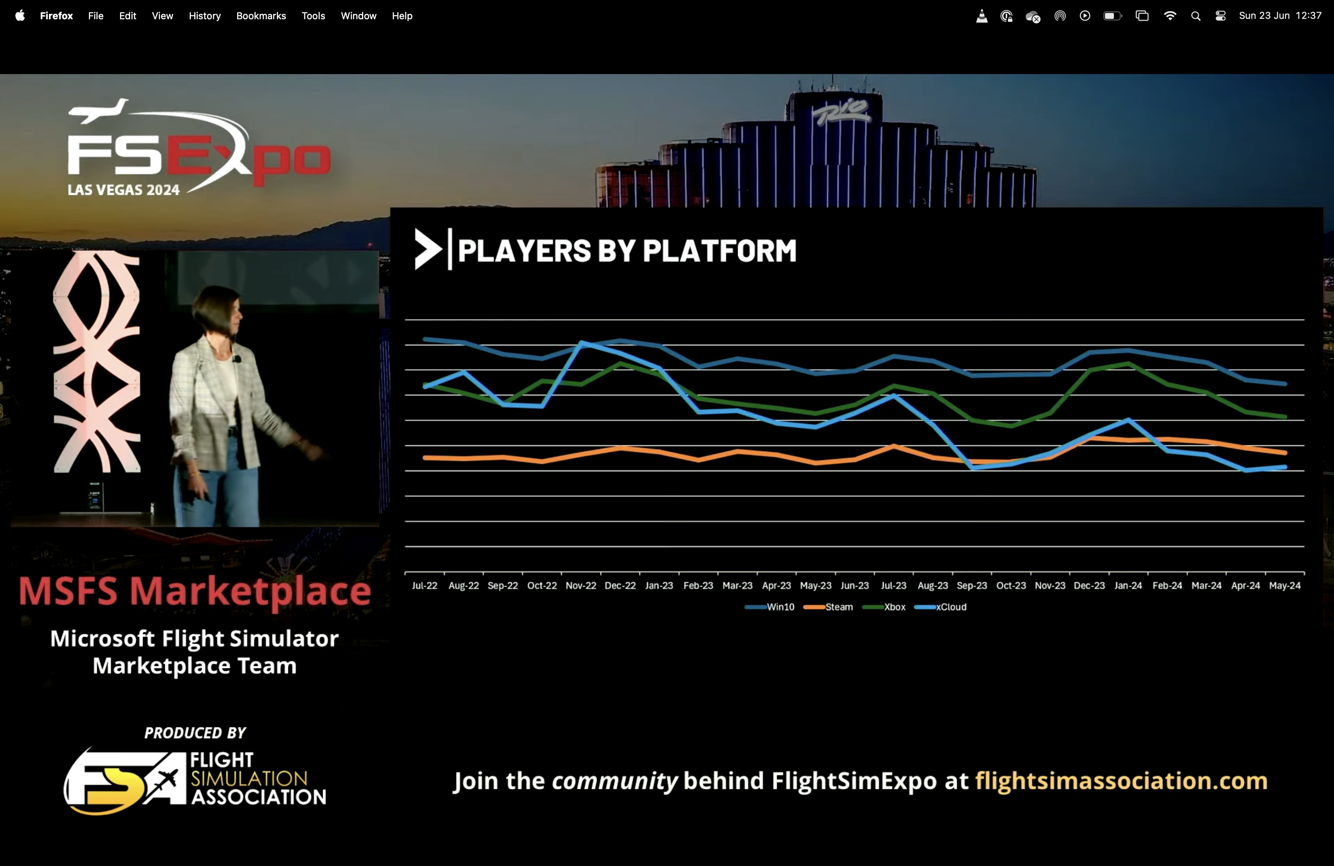Open the privacy lock status icon
Viewport: 1334px width, 866px height.
click(x=1007, y=16)
